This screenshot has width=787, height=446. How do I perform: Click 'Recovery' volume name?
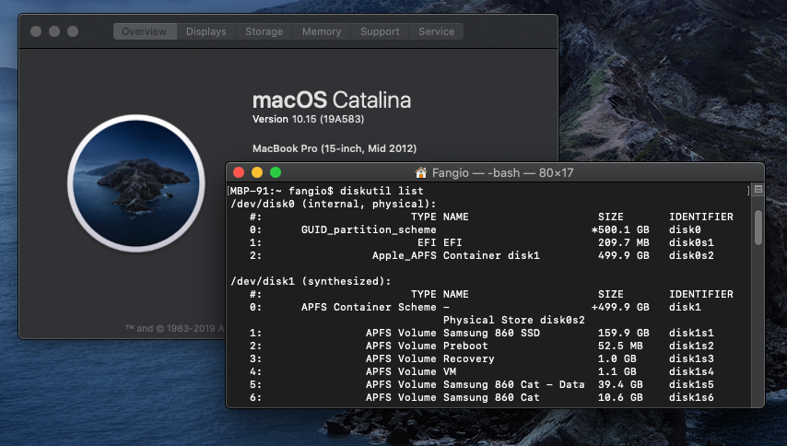point(469,359)
